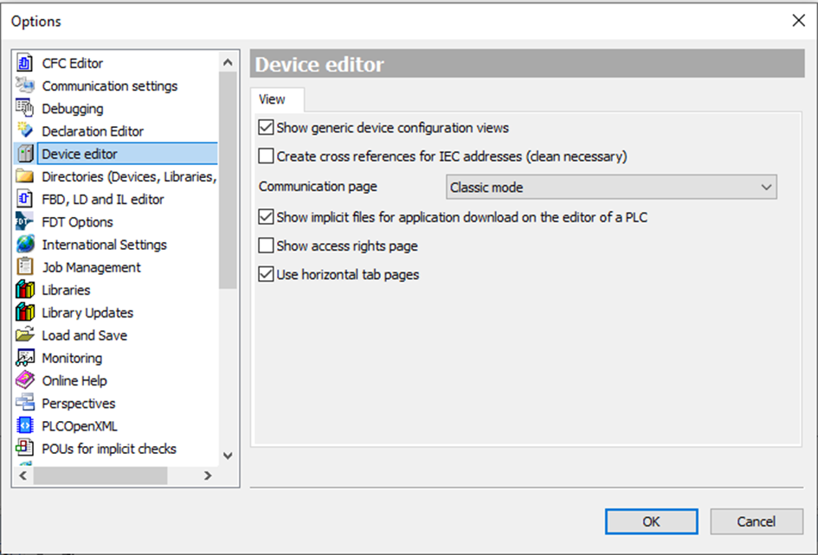Select Declaration Editor category
The width and height of the screenshot is (818, 555).
pyautogui.click(x=93, y=131)
